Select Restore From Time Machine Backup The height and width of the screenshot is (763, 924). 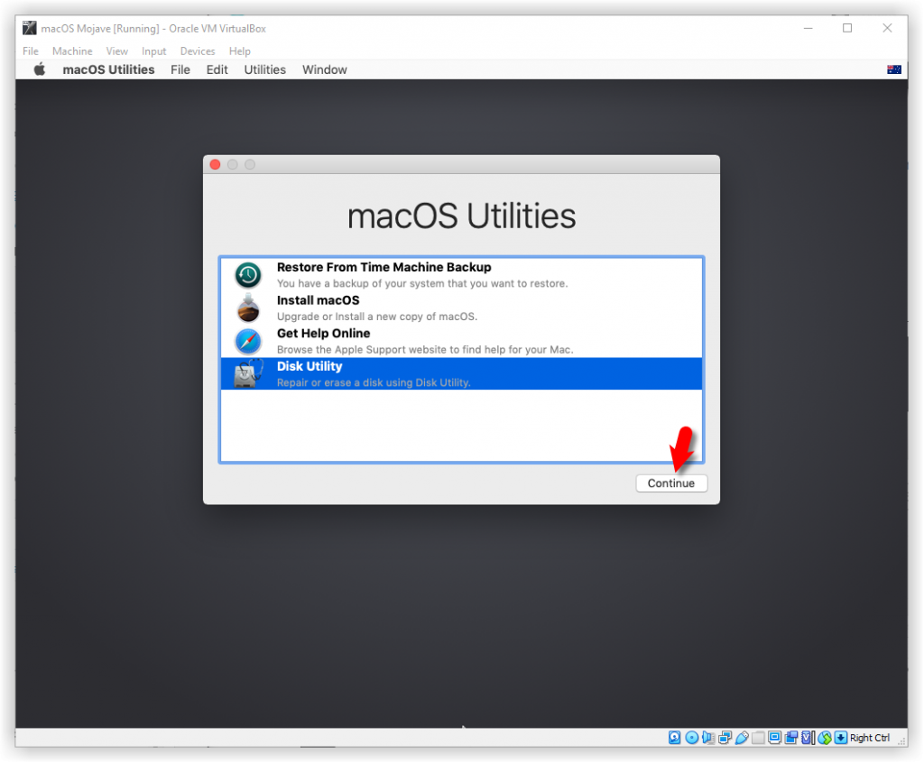383,267
